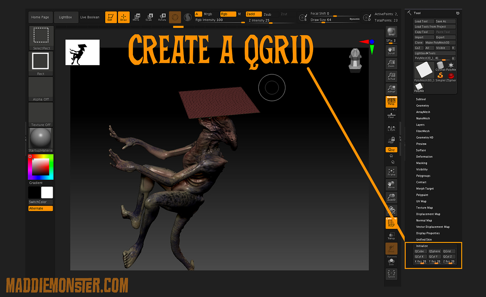Expand the Surface section
486x297 pixels.
pos(421,150)
